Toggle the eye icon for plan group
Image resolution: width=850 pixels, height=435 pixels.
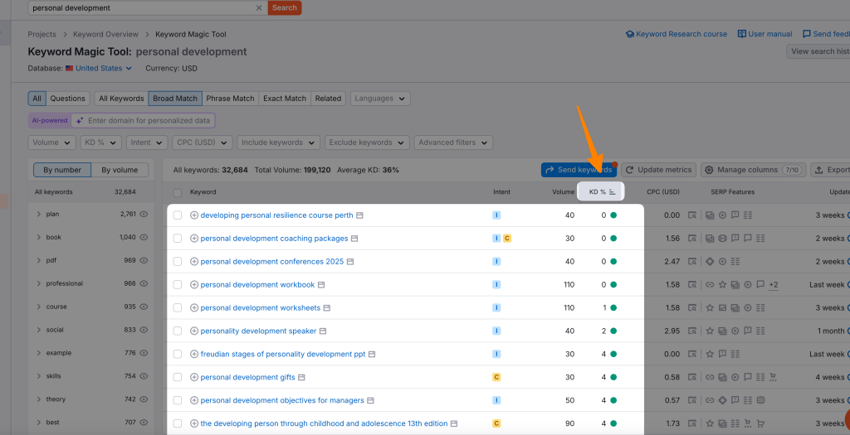click(x=144, y=215)
